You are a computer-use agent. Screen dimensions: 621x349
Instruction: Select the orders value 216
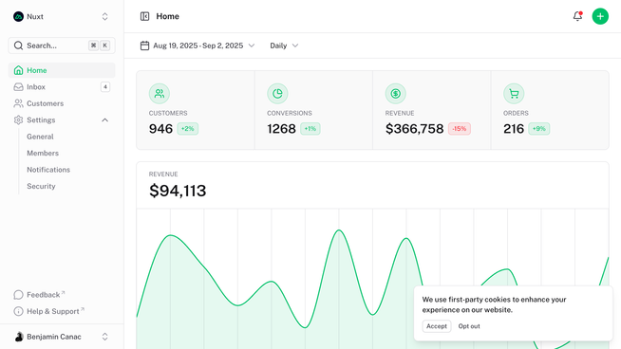[514, 129]
